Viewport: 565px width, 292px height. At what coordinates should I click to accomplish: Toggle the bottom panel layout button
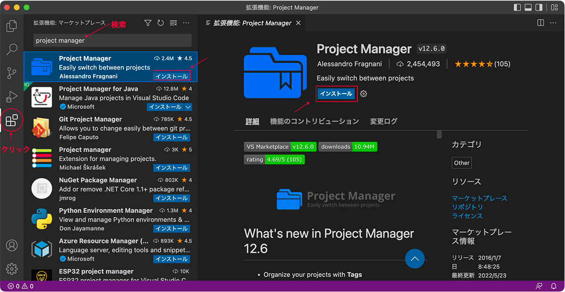[x=529, y=8]
